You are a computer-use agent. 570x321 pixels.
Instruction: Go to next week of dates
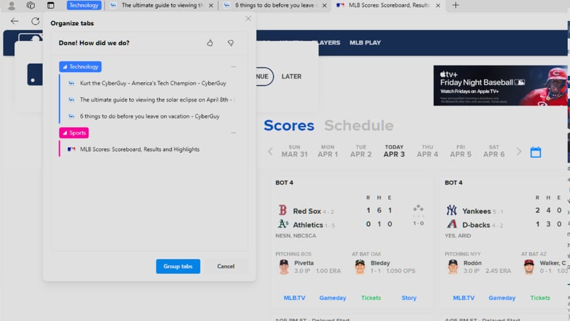(519, 151)
